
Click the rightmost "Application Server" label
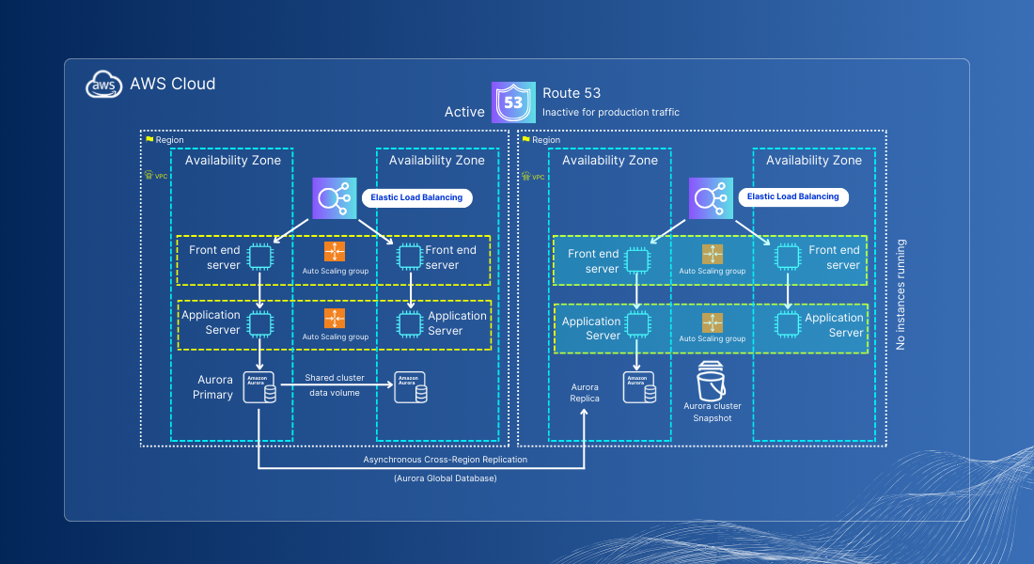coord(834,325)
